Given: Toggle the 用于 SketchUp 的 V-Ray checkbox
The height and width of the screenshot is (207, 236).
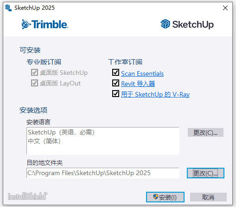Looking at the screenshot, I should (115, 93).
